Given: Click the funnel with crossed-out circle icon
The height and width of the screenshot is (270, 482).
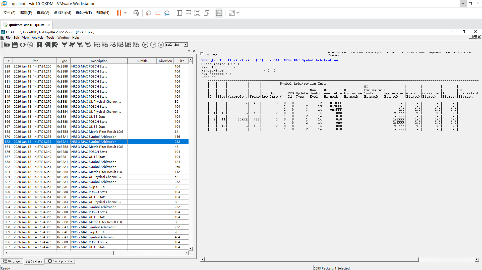Looking at the screenshot, I should pos(88,45).
